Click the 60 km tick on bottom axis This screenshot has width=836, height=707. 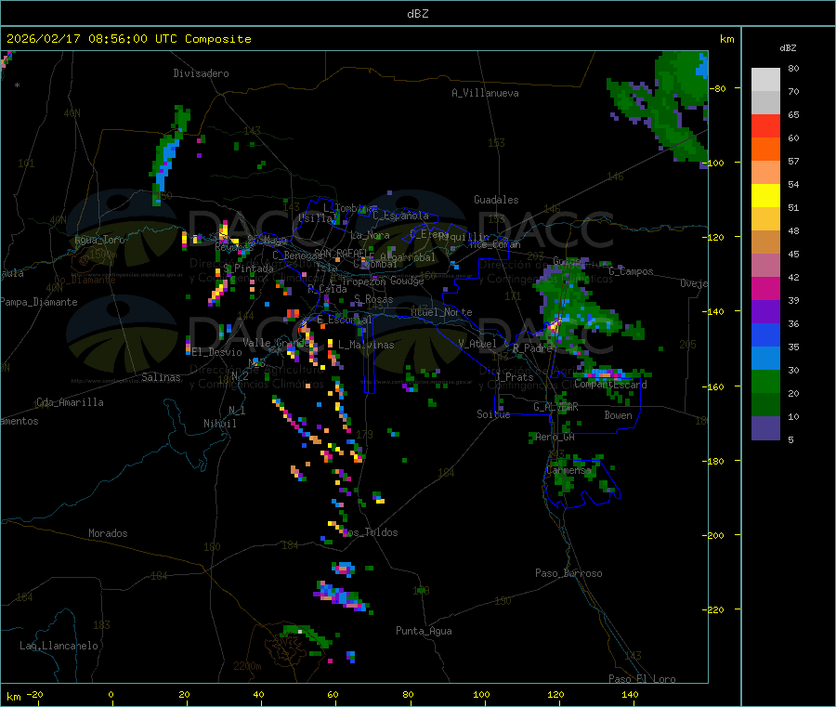(333, 694)
